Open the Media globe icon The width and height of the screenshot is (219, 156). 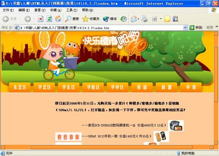point(106,19)
